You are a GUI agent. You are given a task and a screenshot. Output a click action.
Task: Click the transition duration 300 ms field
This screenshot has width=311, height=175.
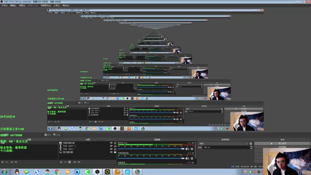pyautogui.click(x=226, y=147)
